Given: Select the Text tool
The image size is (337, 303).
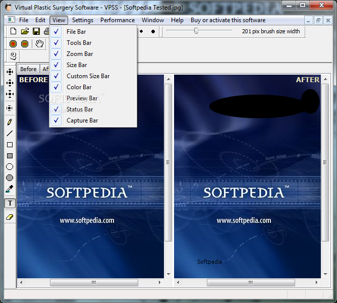Looking at the screenshot, I should tap(10, 203).
